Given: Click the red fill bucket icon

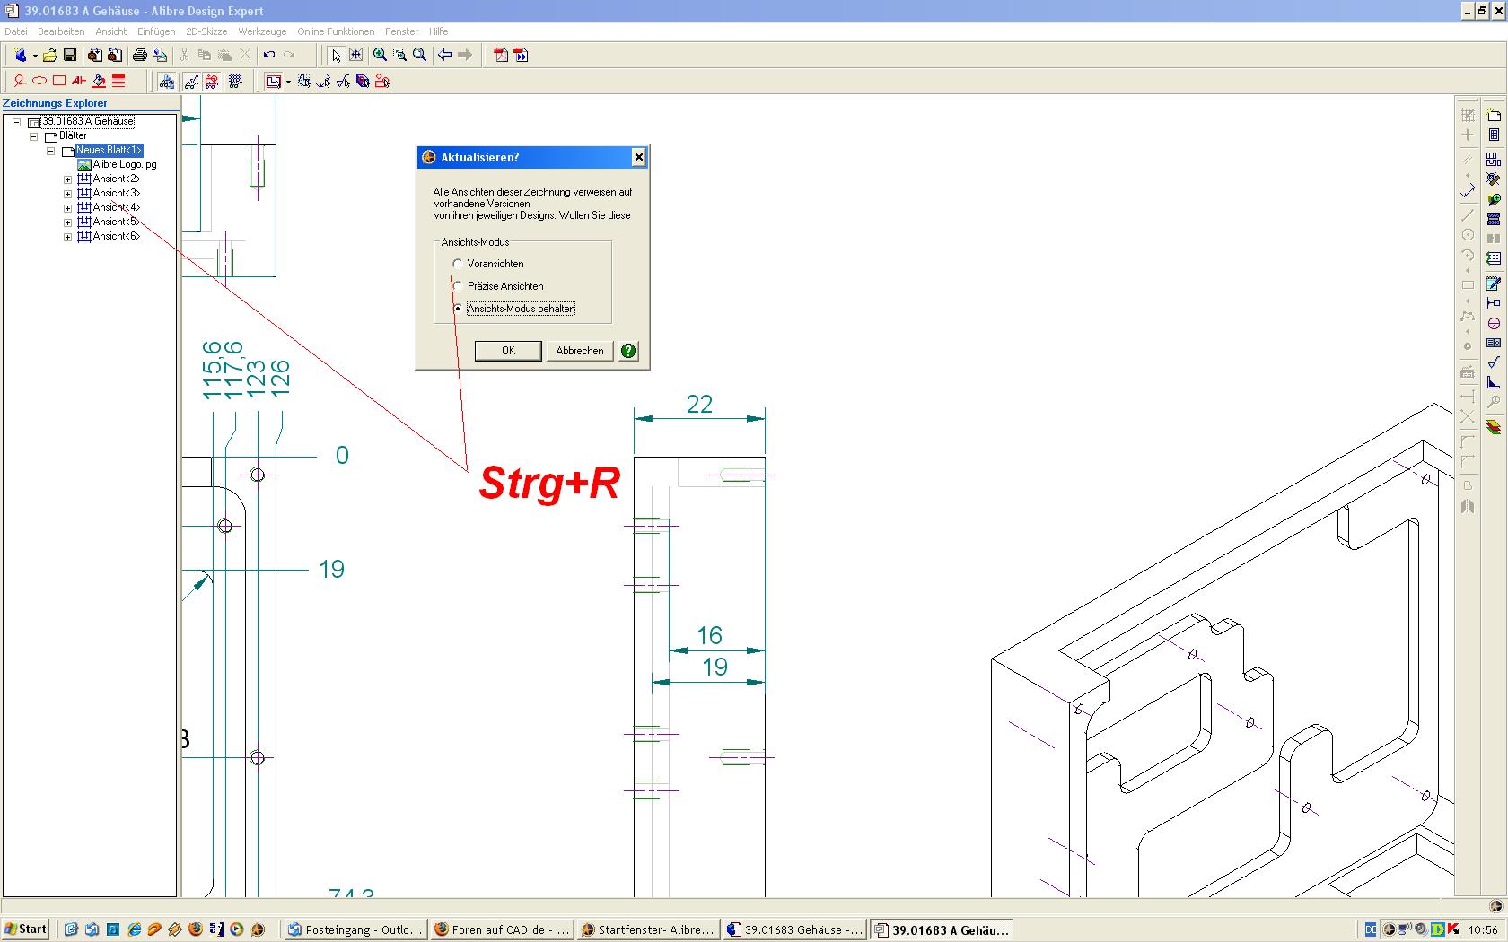Looking at the screenshot, I should 99,81.
